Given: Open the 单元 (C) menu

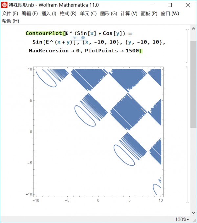Looking at the screenshot, I should [88, 14].
